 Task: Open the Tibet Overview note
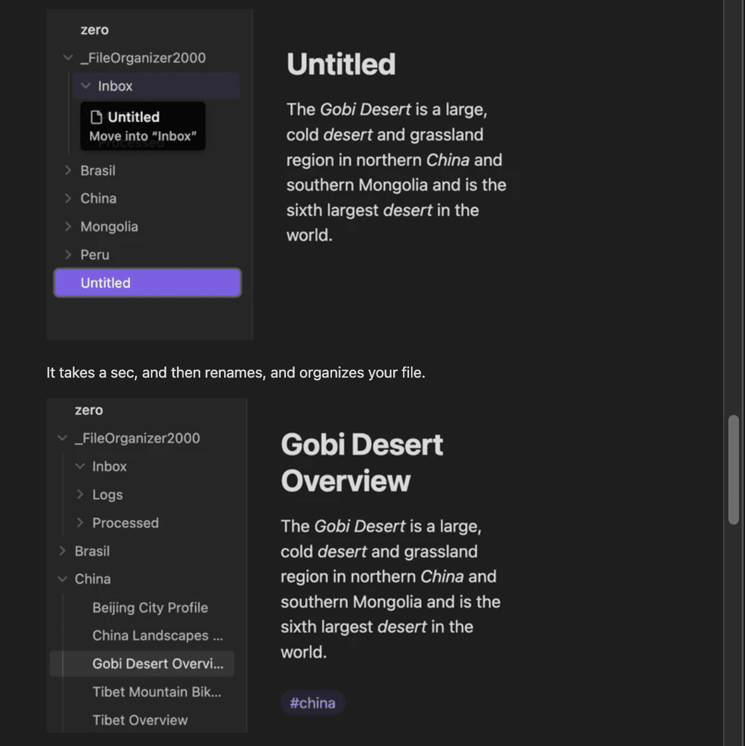140,720
